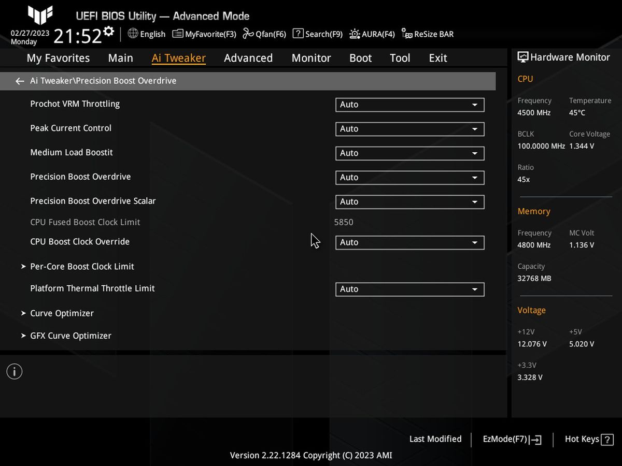Click the 4800 MHz memory frequency value
This screenshot has height=466, width=622.
click(x=534, y=245)
